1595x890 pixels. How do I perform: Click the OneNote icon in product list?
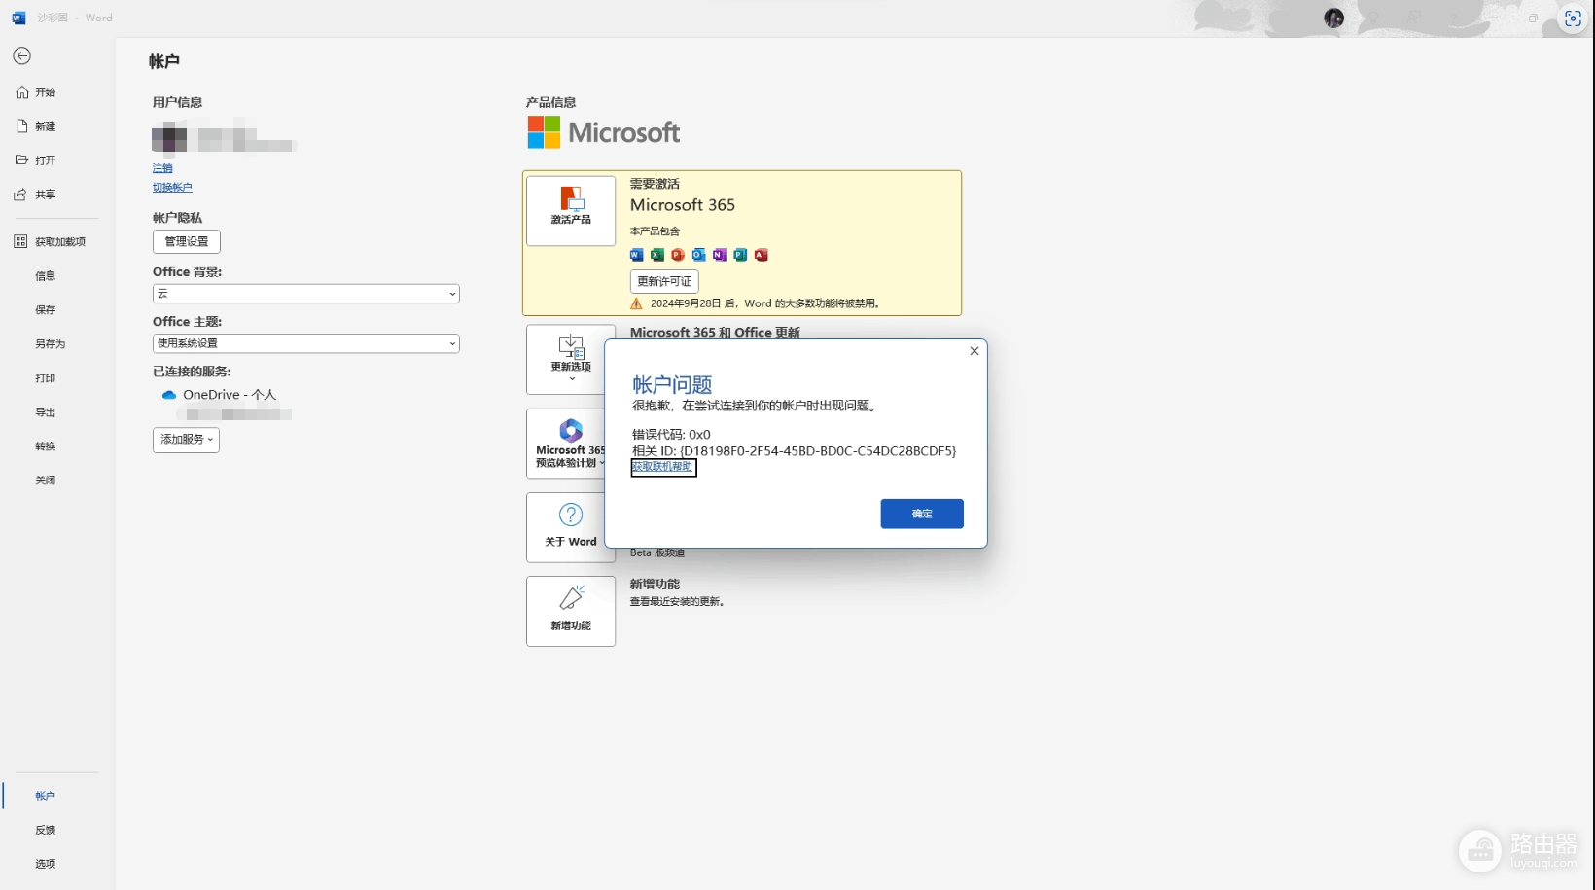pyautogui.click(x=720, y=255)
